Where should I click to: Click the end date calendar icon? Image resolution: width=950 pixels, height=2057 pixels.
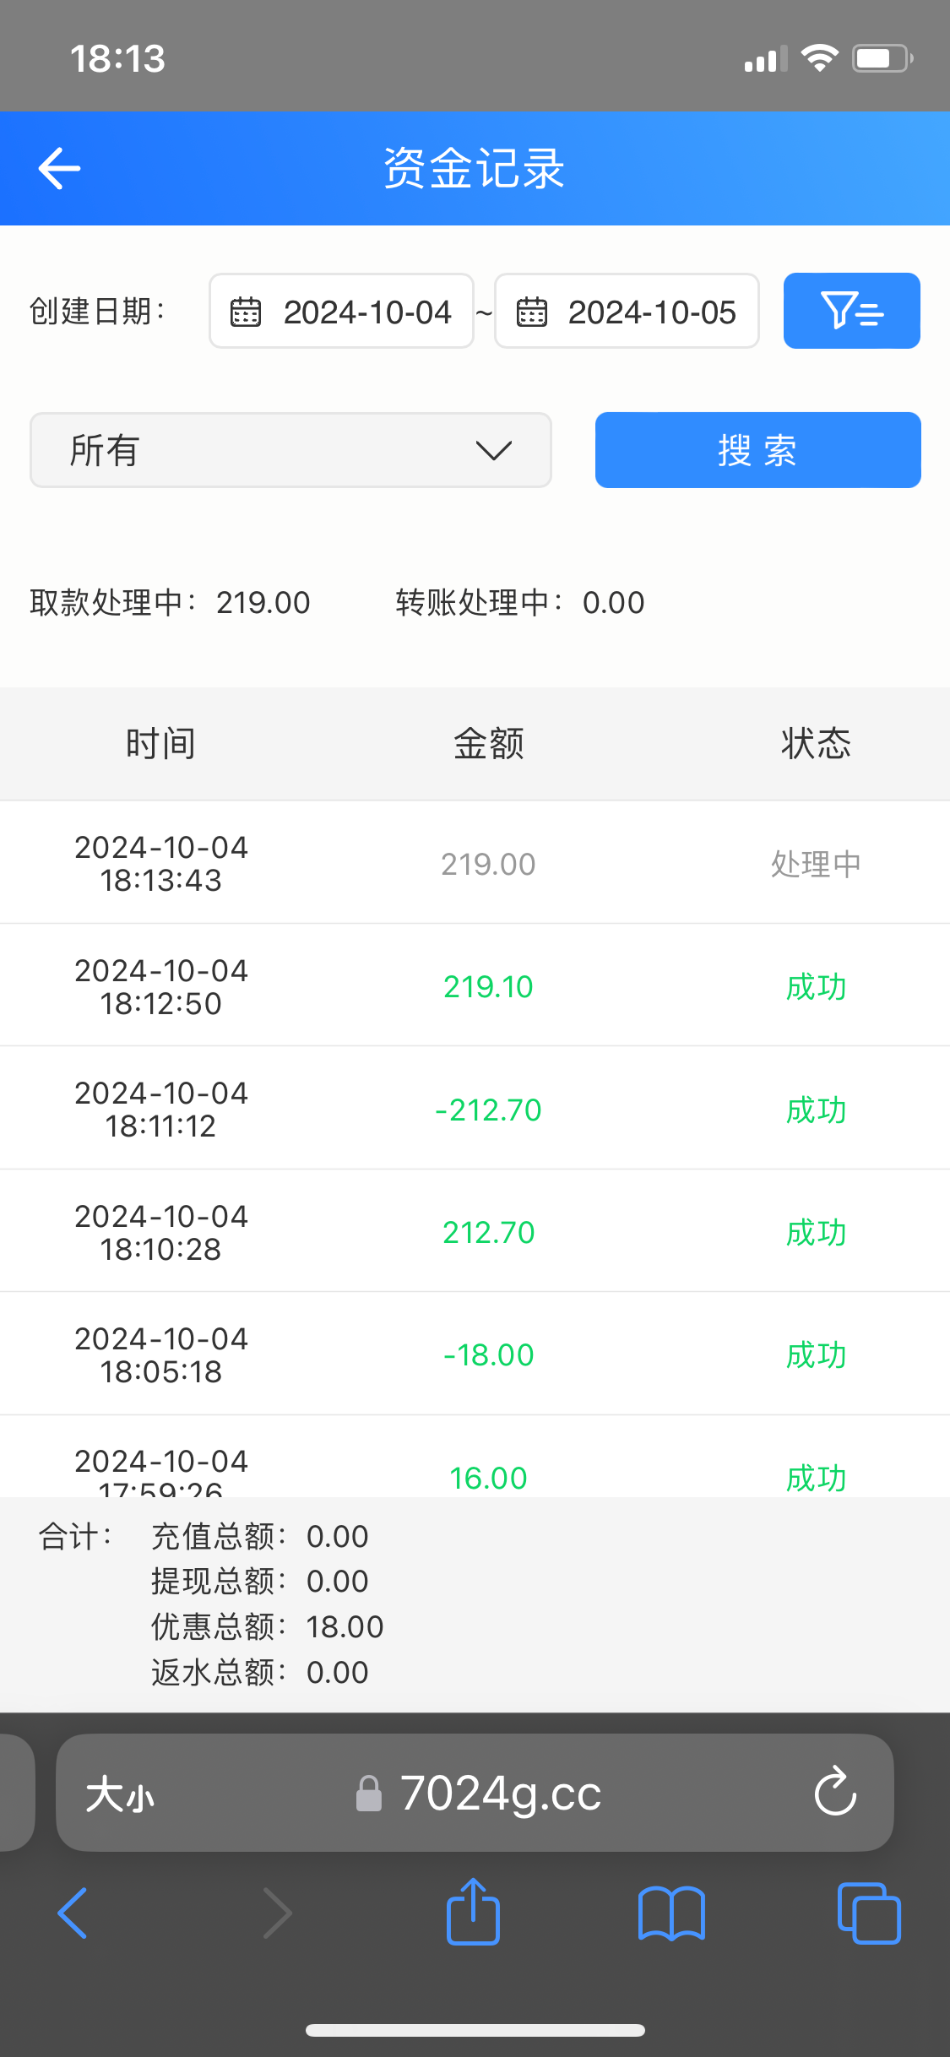[x=532, y=312]
